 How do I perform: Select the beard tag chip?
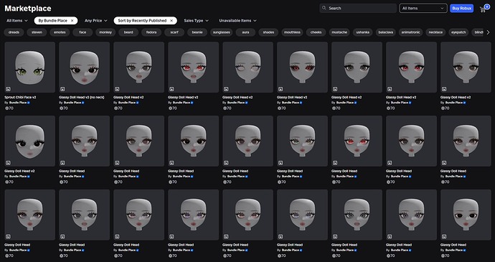[x=128, y=32]
